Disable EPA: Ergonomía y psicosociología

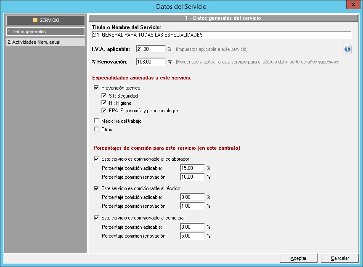tap(104, 111)
